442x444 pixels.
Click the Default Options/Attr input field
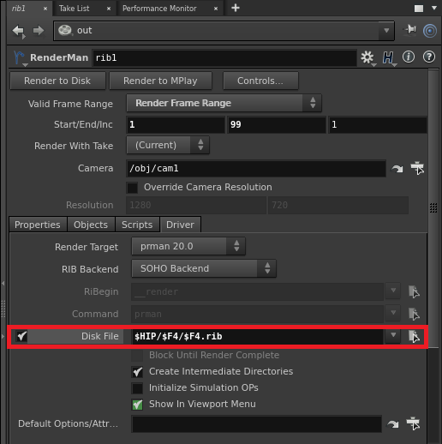257,424
